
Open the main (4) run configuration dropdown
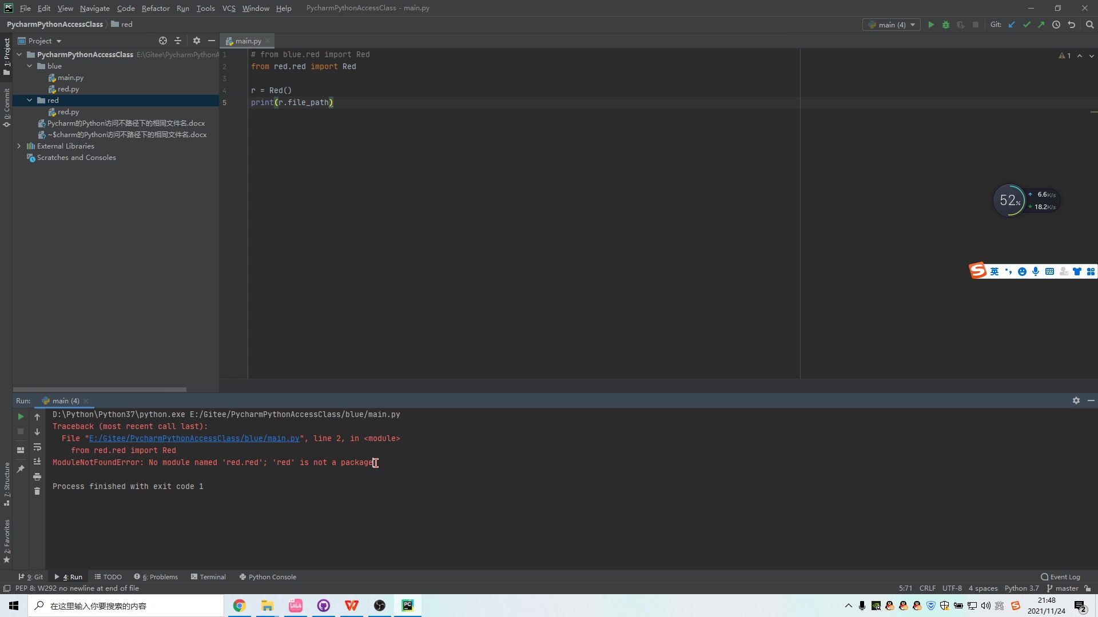tap(892, 25)
